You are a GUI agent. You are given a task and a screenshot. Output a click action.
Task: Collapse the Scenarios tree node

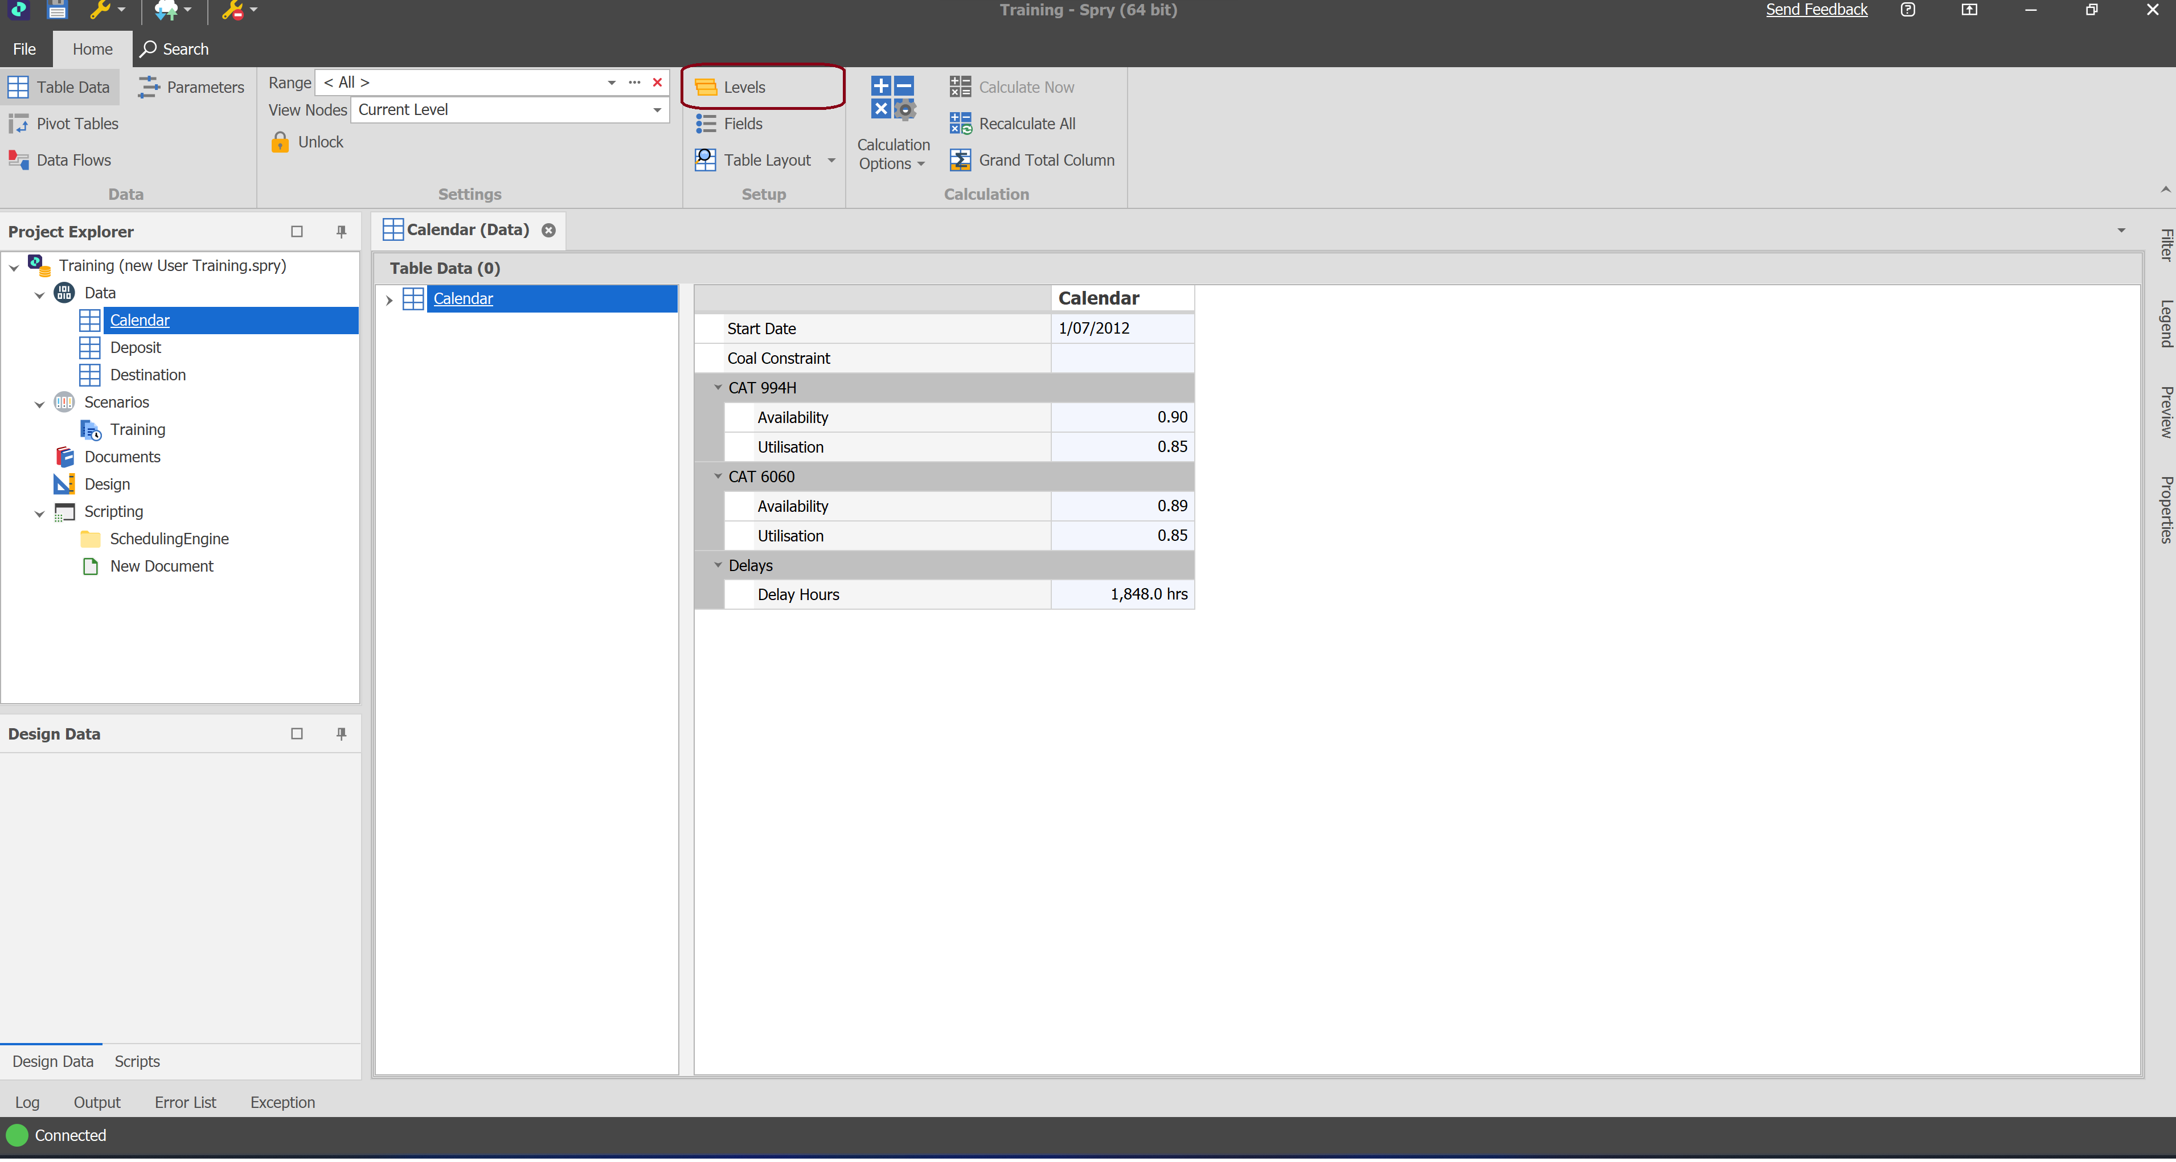39,404
